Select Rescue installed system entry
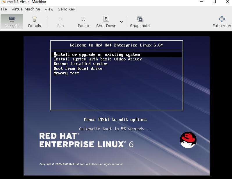232x179 pixels. tap(81, 64)
